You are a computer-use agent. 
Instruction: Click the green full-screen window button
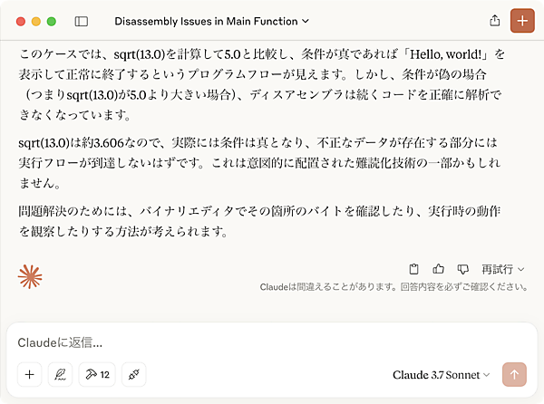(x=52, y=21)
